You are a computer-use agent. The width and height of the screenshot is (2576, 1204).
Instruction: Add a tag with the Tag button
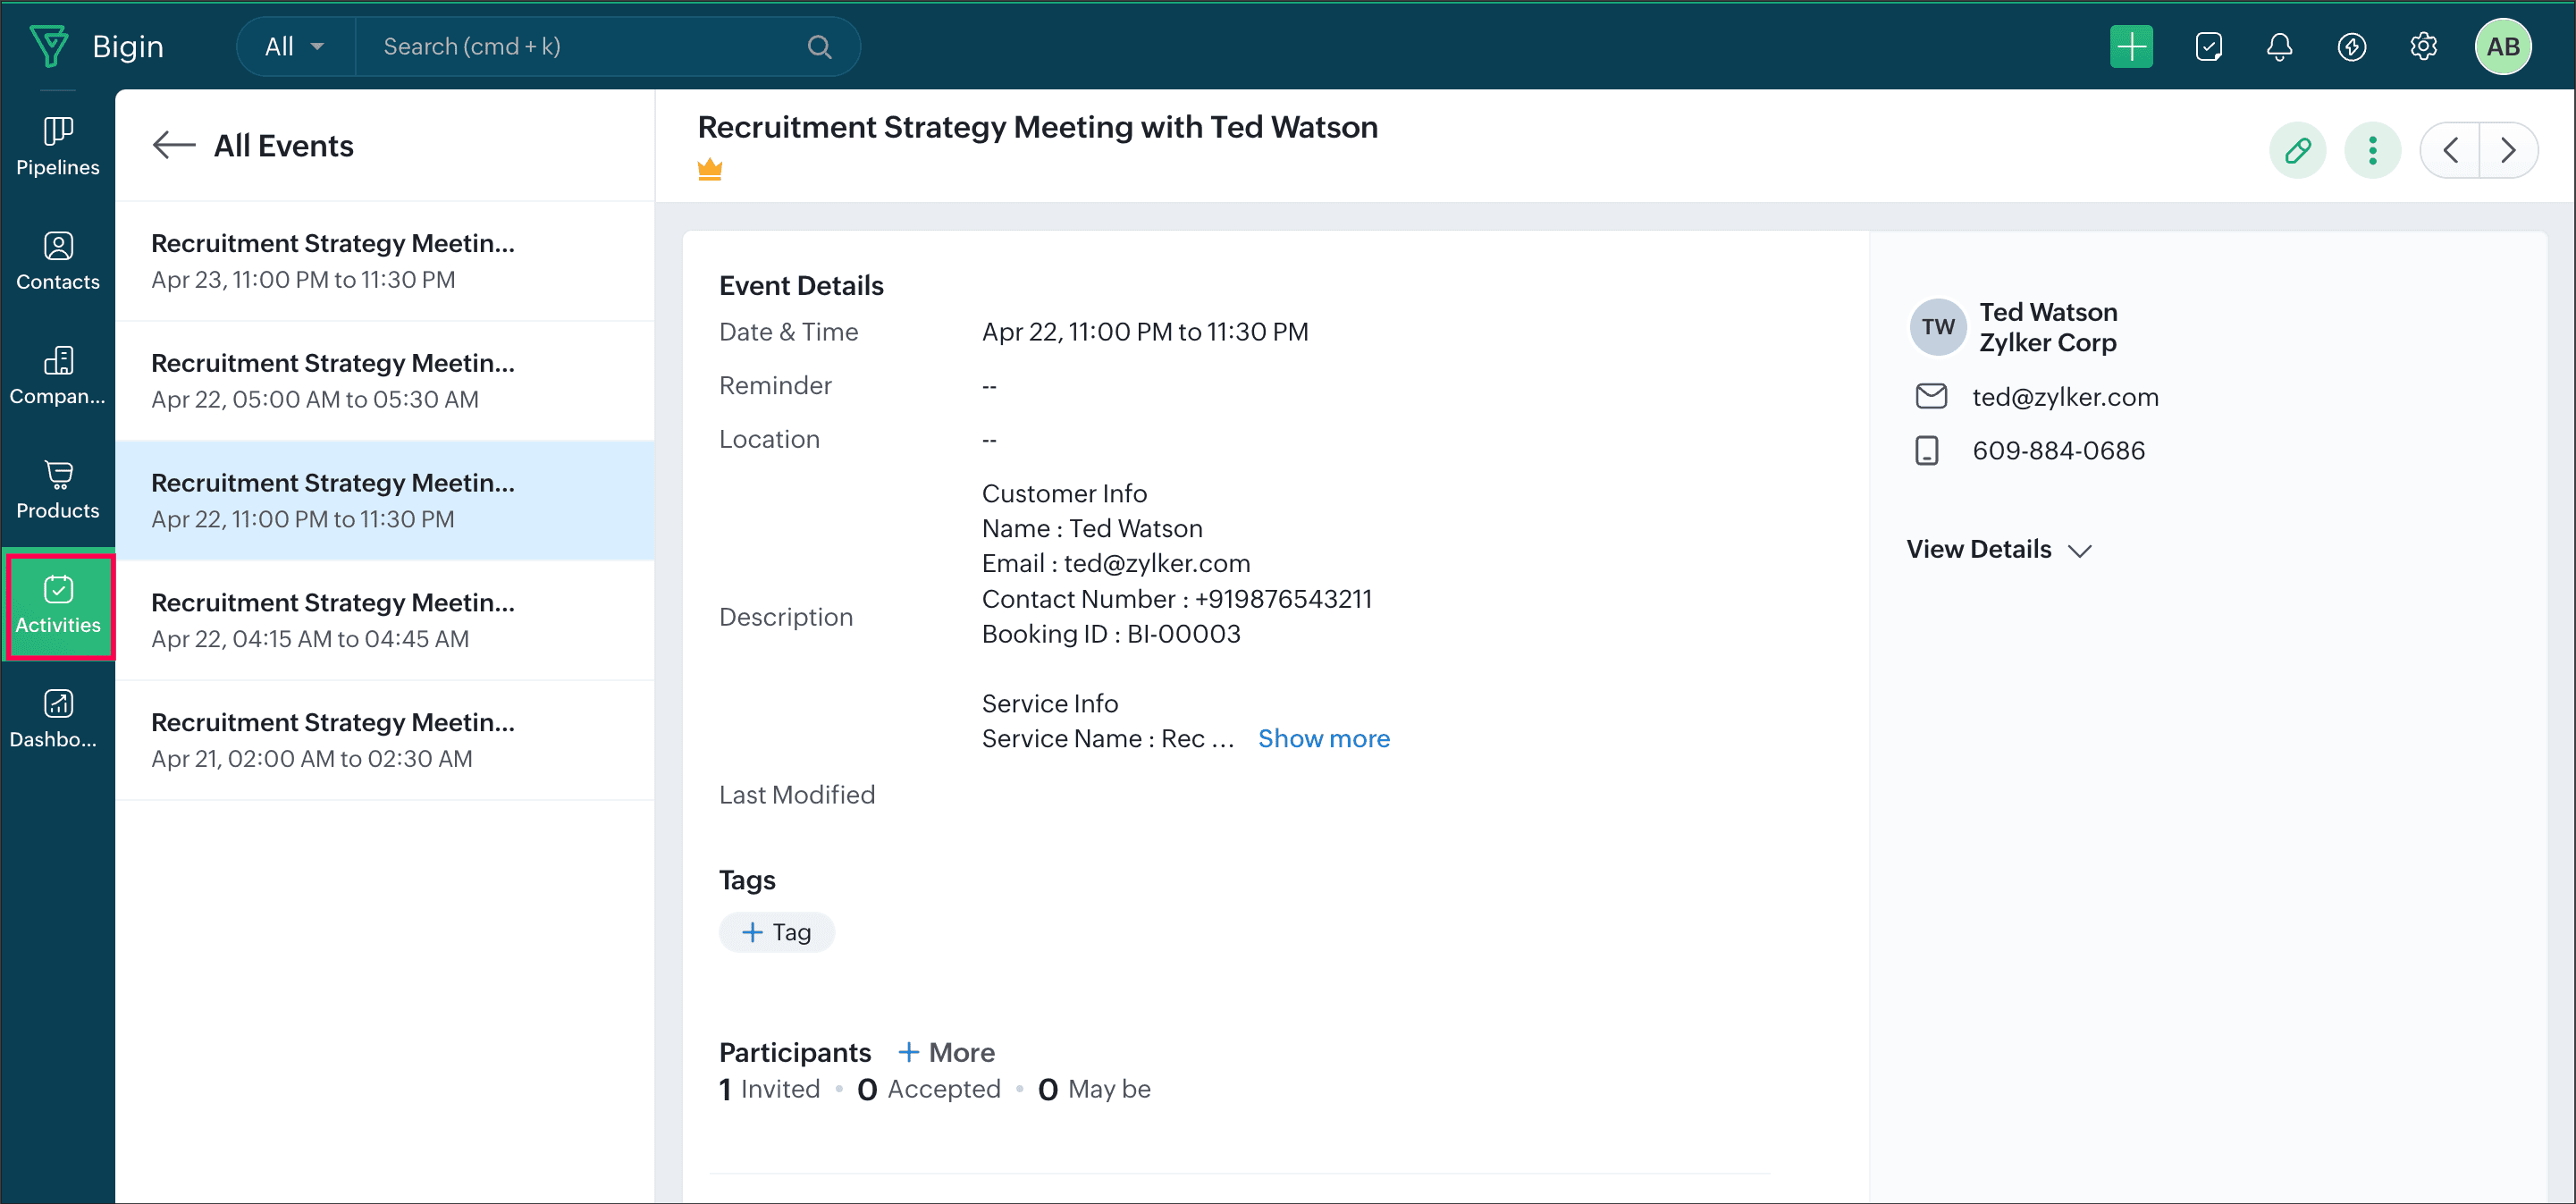[x=776, y=932]
